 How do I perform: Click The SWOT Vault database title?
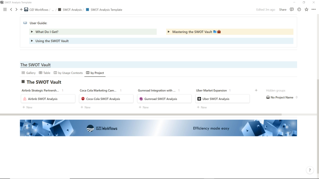click(44, 82)
